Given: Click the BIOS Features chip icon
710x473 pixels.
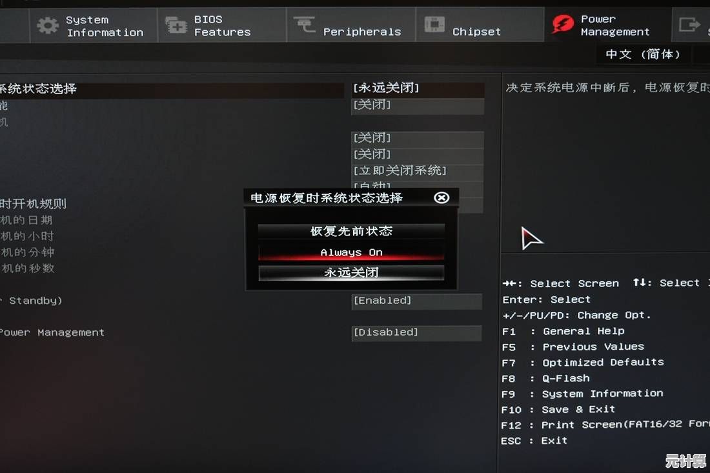Looking at the screenshot, I should click(x=176, y=25).
